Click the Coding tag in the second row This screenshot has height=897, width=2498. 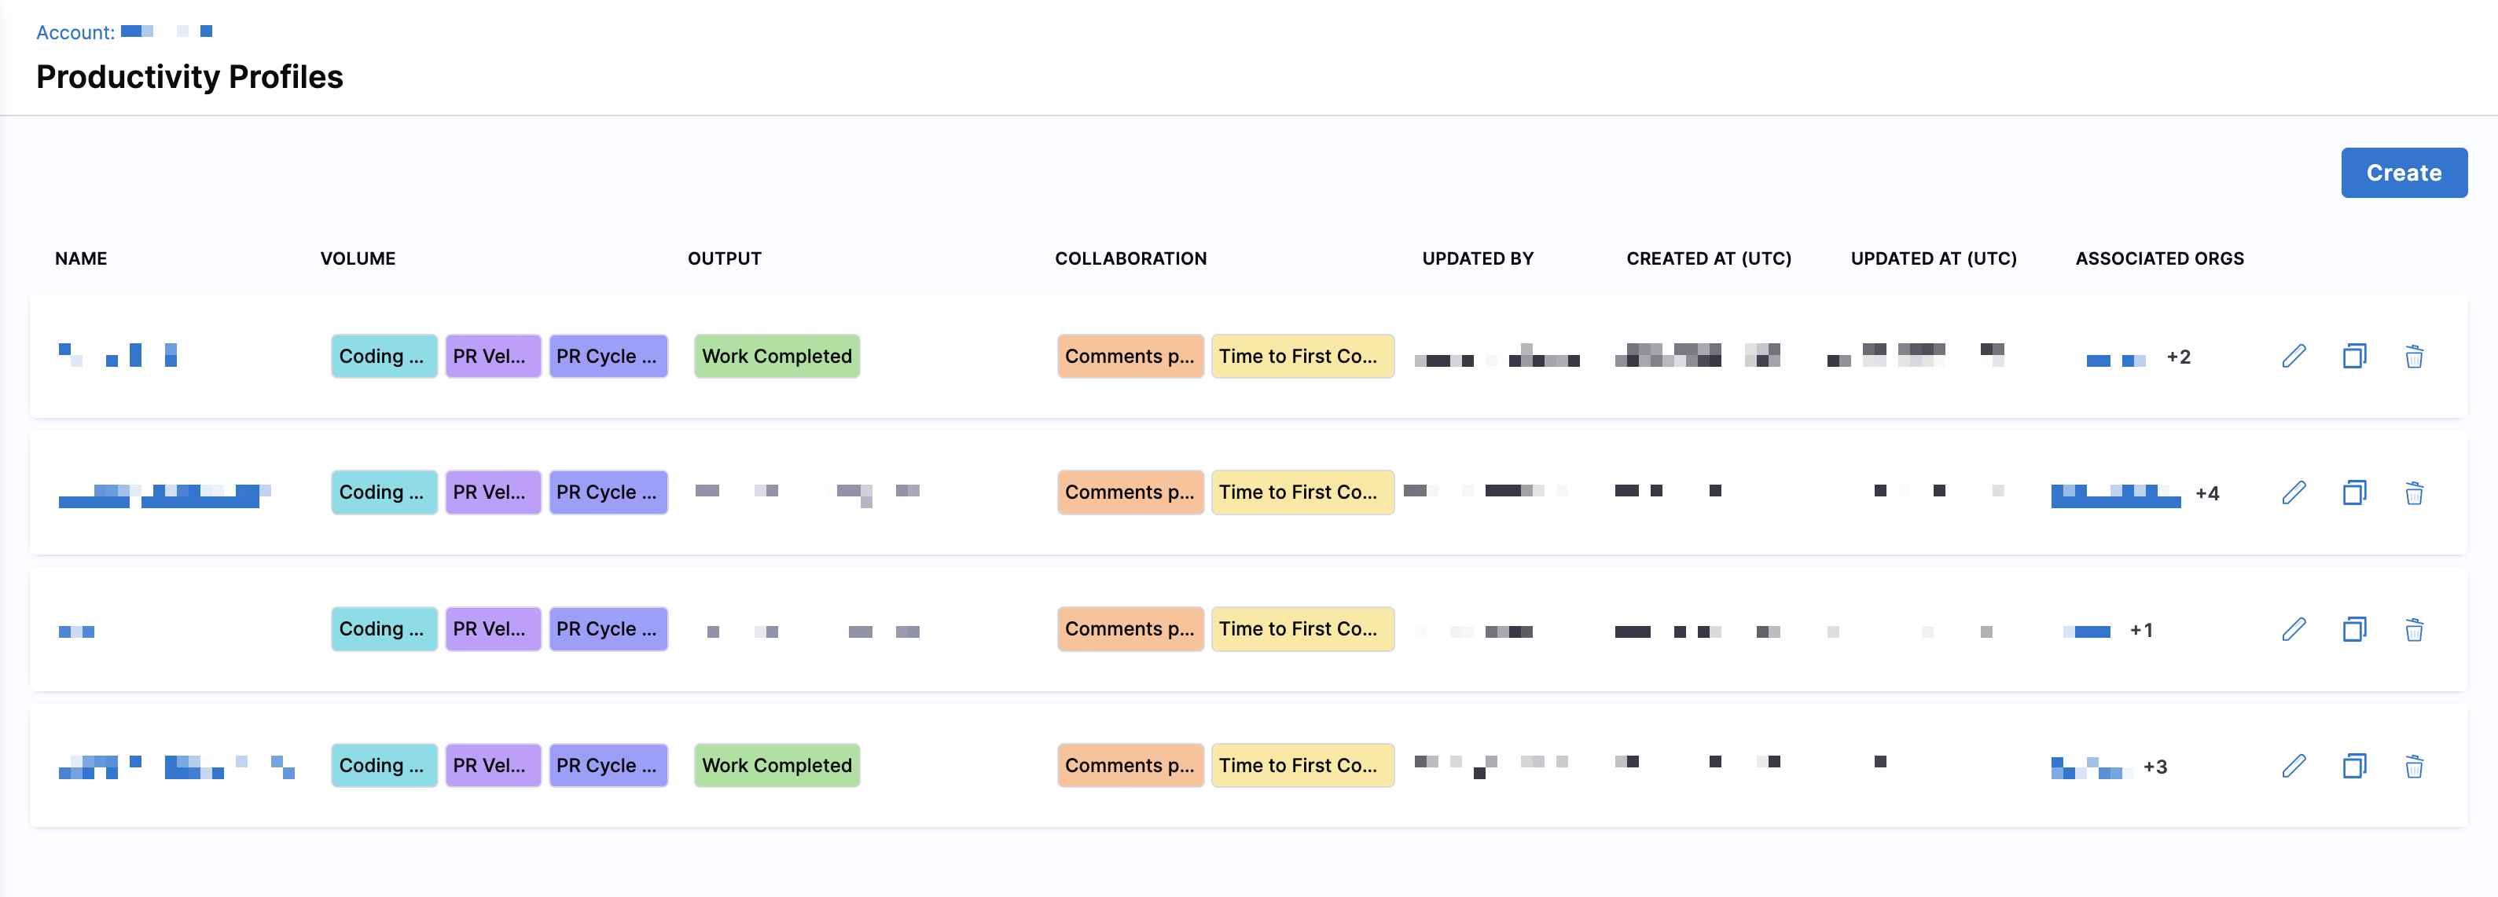[383, 492]
